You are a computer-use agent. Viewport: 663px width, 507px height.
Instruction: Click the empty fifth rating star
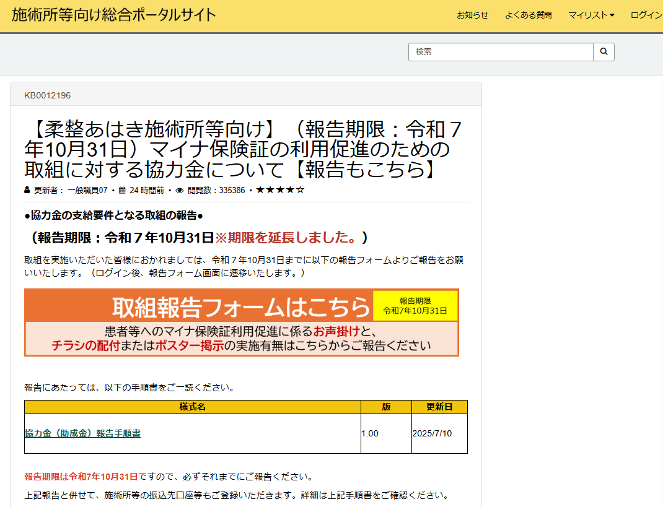coord(301,190)
